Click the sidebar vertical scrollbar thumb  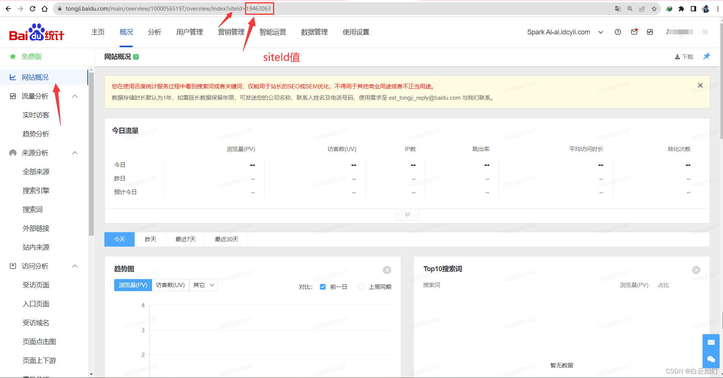point(91,154)
